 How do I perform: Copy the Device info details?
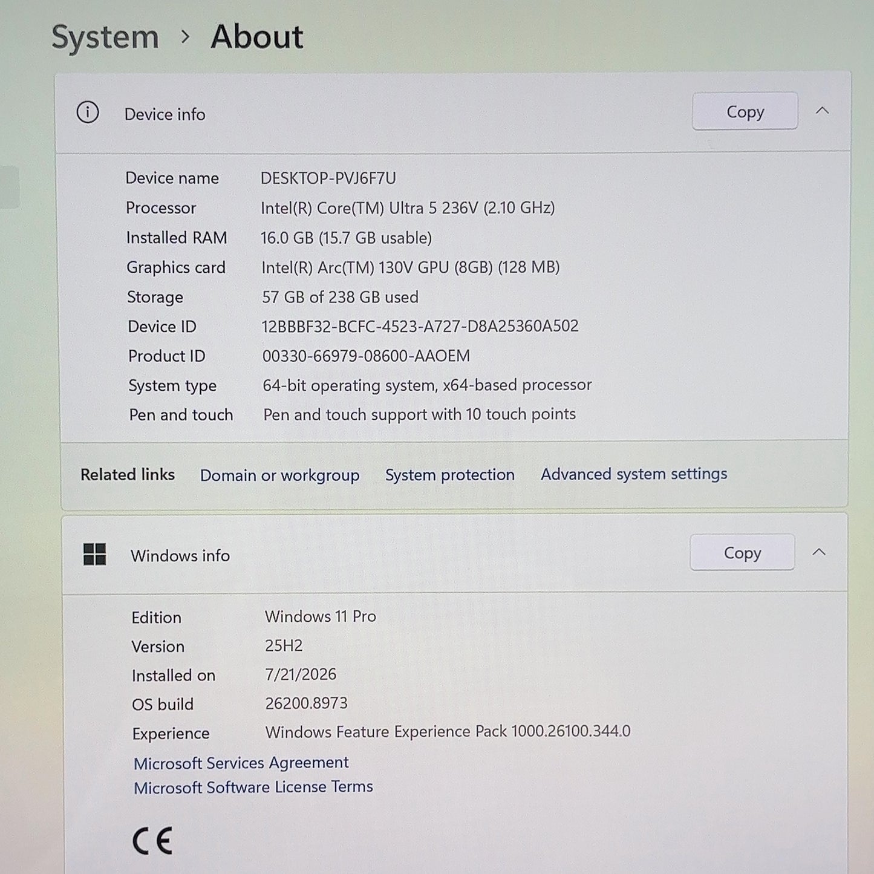(745, 111)
